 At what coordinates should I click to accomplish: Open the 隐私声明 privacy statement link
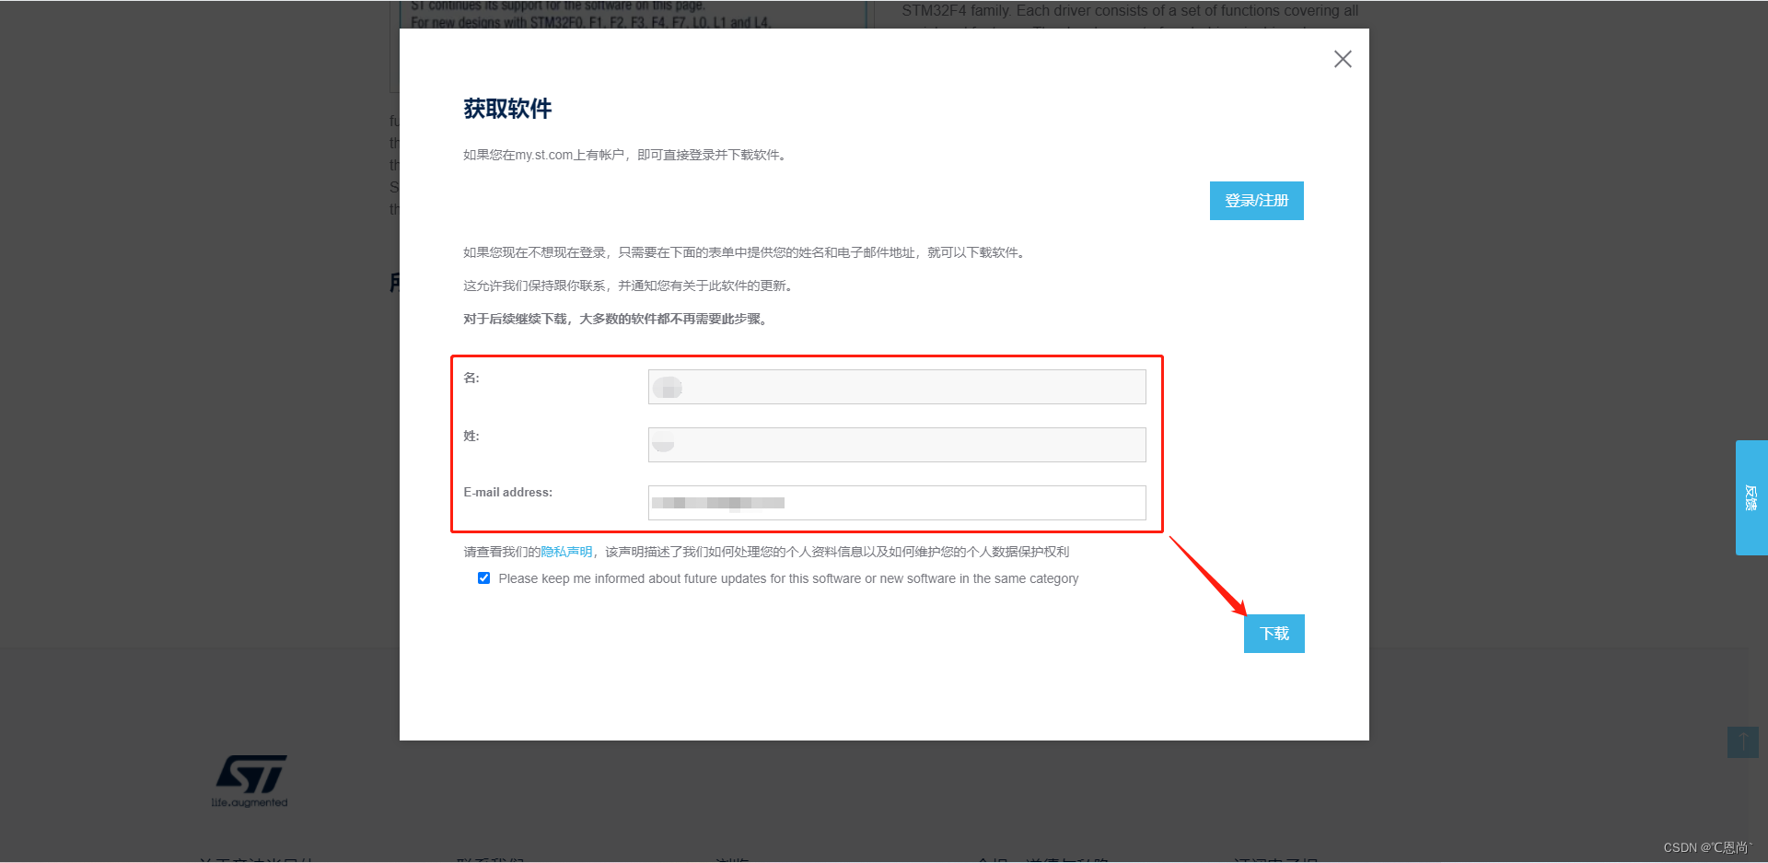pyautogui.click(x=566, y=552)
